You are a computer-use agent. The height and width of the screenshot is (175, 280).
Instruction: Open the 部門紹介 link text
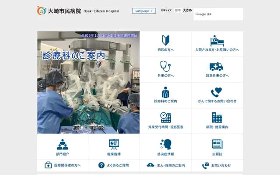(x=62, y=154)
